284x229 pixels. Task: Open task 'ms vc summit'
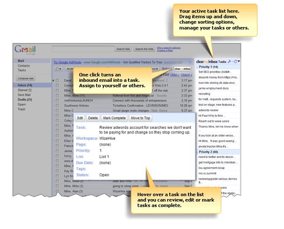click(x=207, y=173)
